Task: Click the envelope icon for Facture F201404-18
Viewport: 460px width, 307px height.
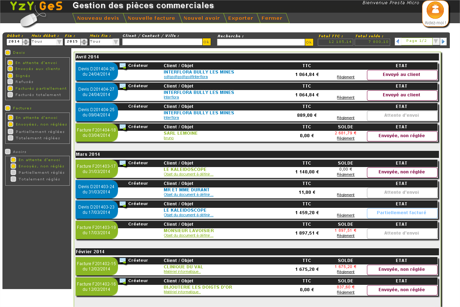Action: [123, 127]
